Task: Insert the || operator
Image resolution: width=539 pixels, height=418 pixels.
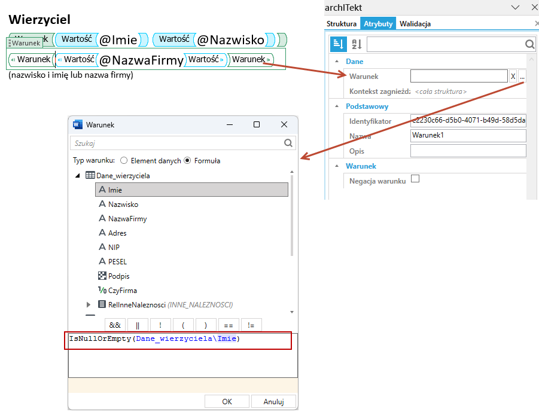Action: pyautogui.click(x=138, y=325)
